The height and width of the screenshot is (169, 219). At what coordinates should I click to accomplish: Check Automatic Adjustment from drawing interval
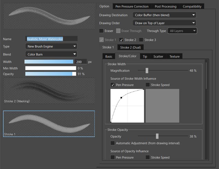coord(113,143)
